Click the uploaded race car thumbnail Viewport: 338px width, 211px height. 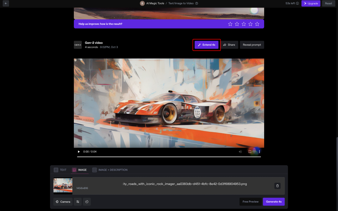point(63,186)
